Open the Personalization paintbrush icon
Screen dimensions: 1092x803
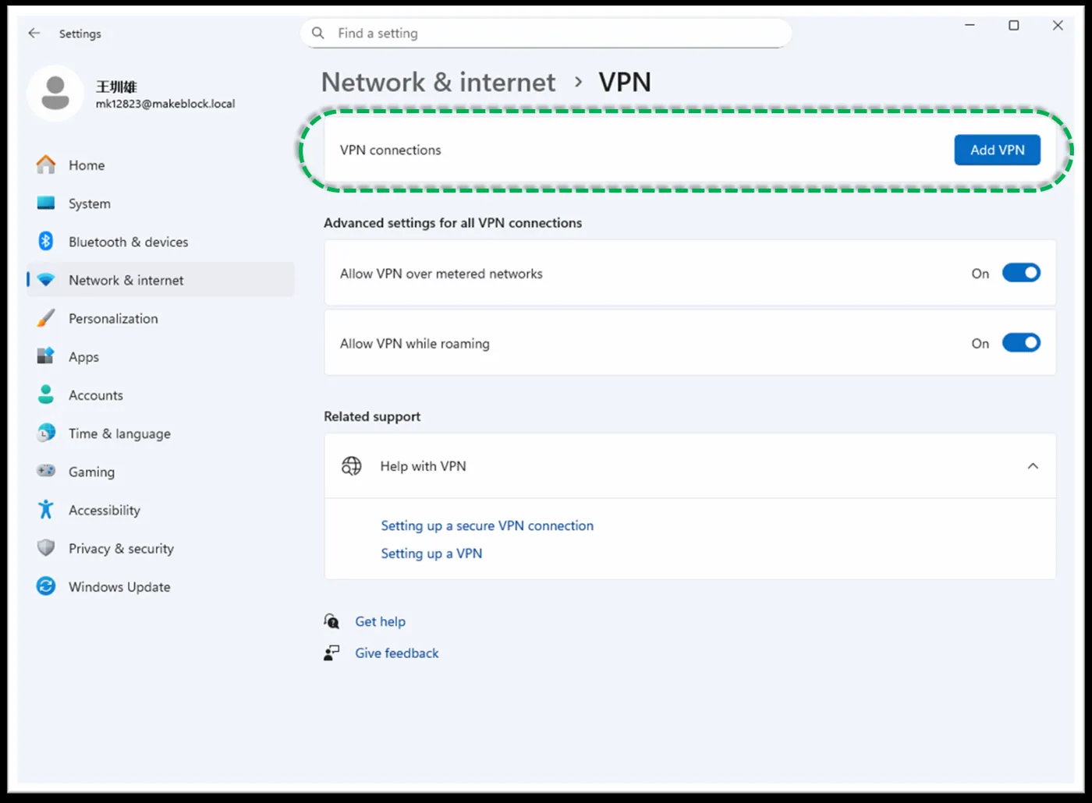click(x=46, y=318)
